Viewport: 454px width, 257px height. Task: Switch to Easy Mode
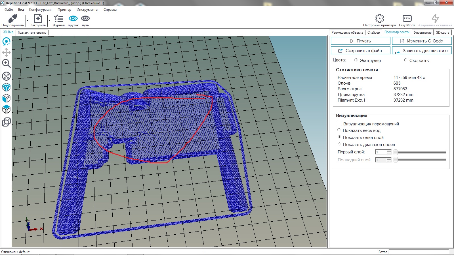407,19
